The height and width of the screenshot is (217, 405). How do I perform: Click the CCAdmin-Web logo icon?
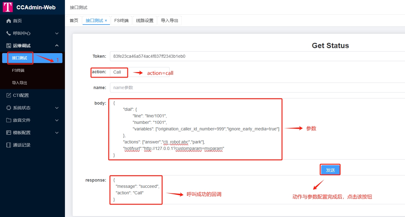(x=8, y=7)
